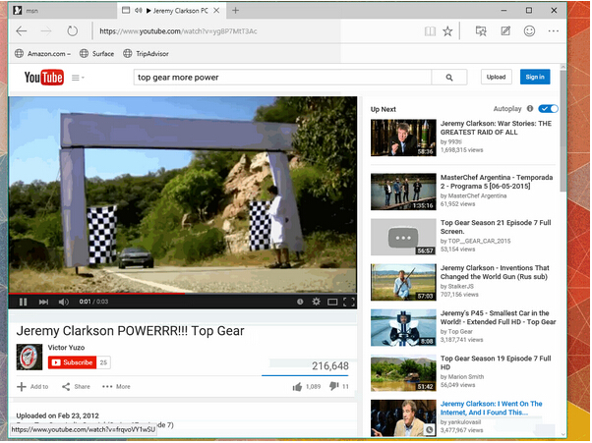
Task: Switch to the msn tab
Action: pos(62,11)
